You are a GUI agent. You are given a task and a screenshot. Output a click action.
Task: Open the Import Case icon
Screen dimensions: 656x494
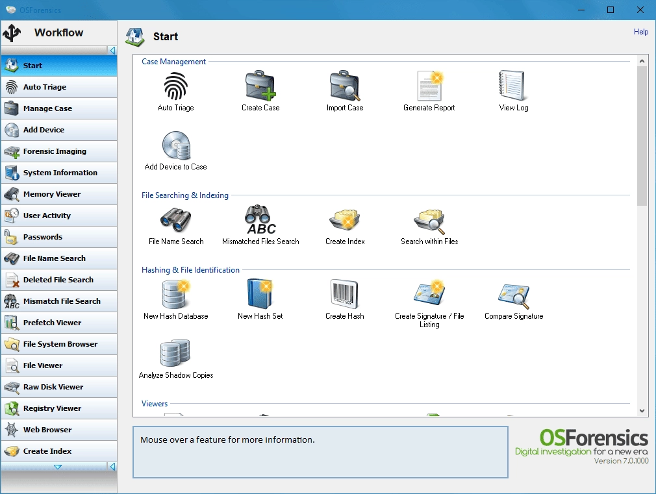click(x=345, y=86)
